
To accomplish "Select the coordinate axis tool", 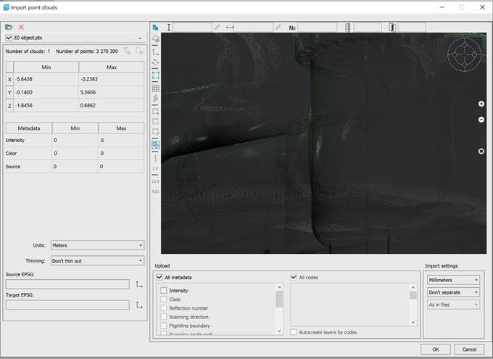I will [156, 51].
